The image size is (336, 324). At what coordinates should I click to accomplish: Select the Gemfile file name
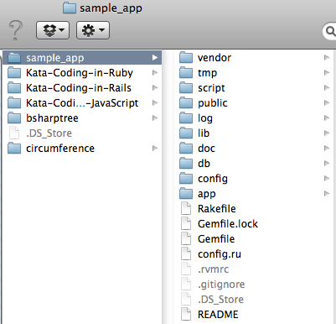coord(216,239)
